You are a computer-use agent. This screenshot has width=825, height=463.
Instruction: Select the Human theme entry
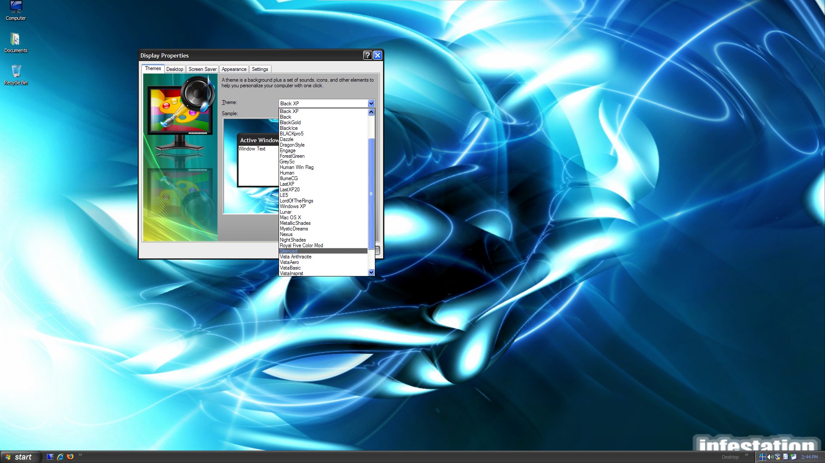click(x=323, y=173)
